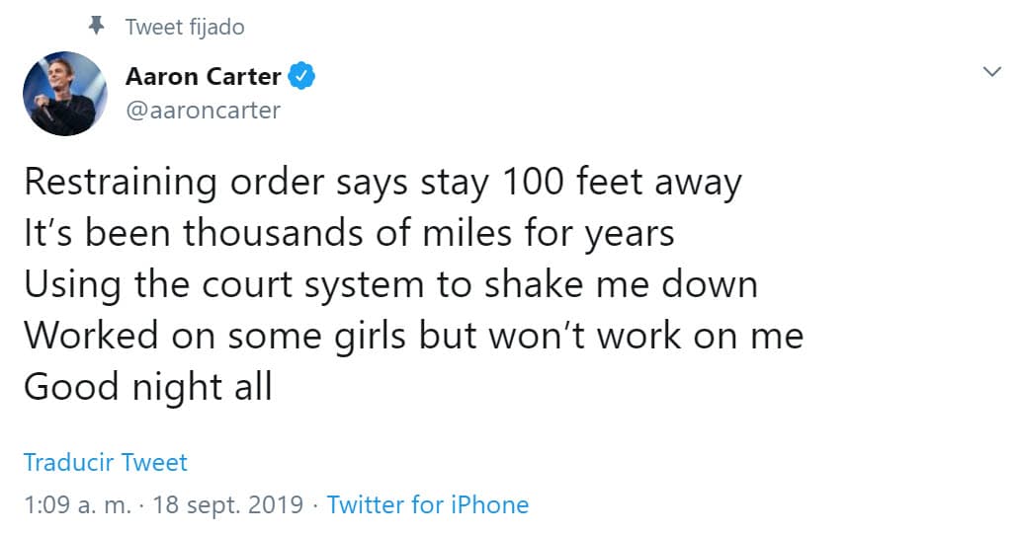Click the blue verified badge
The image size is (1019, 535).
click(300, 76)
